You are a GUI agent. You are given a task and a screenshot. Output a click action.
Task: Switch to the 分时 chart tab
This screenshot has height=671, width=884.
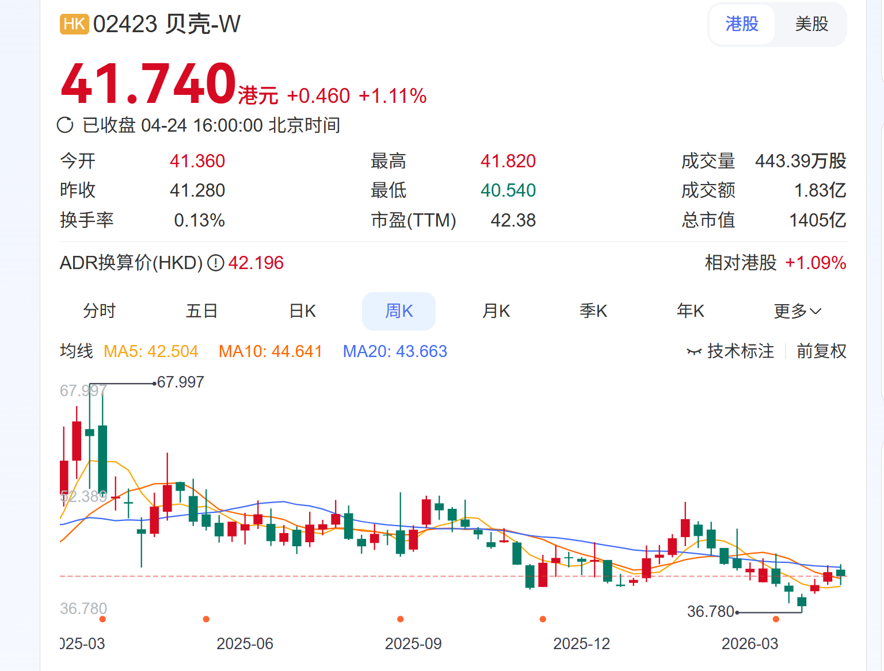(100, 310)
